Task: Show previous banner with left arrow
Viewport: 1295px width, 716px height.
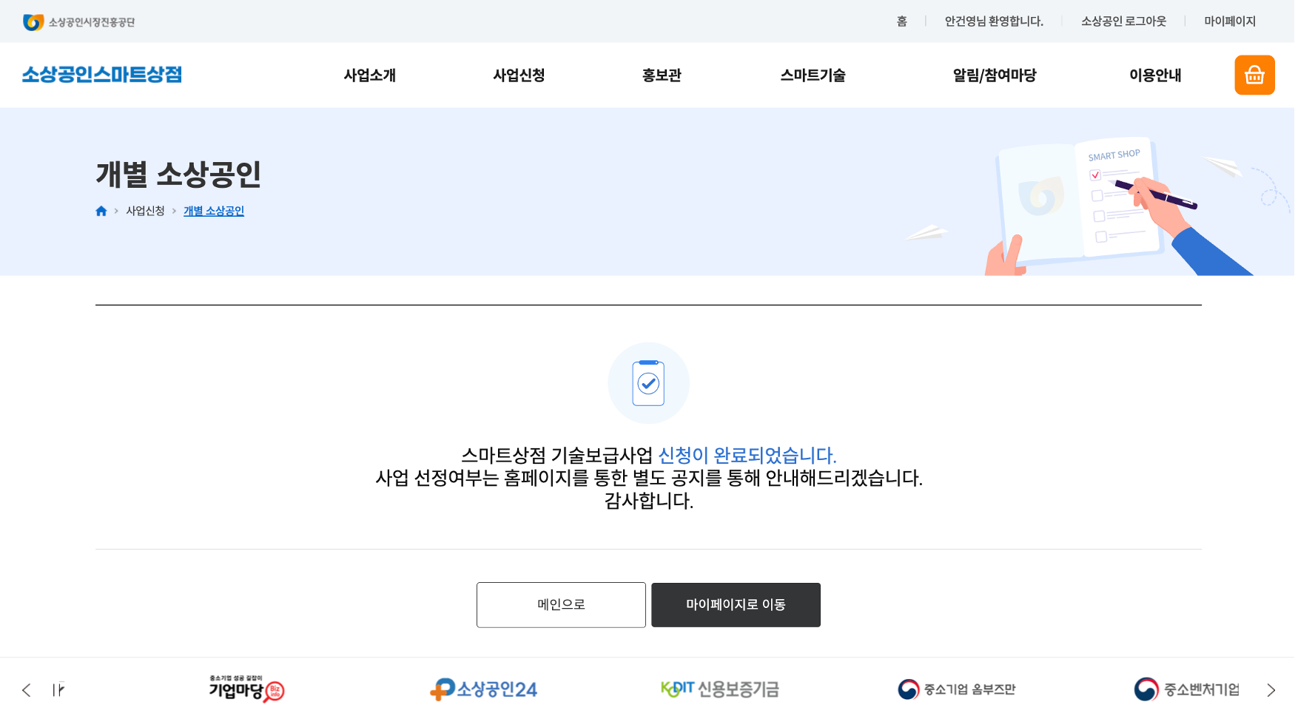Action: [27, 690]
